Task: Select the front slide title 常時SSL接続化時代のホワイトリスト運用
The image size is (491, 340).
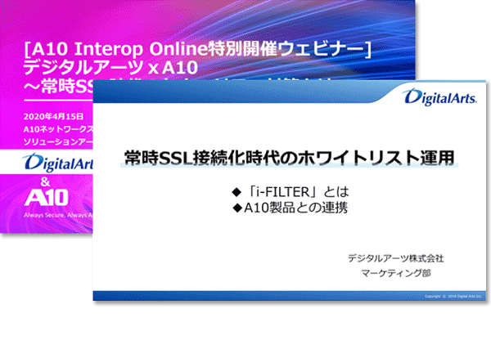Action: pyautogui.click(x=289, y=158)
